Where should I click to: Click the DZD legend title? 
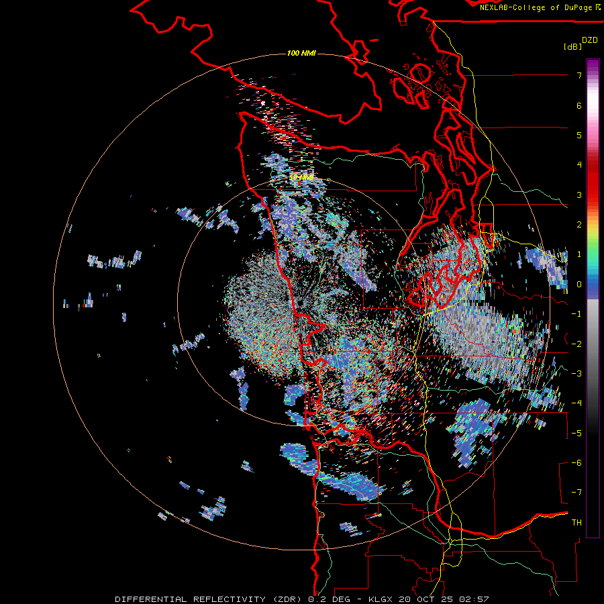(x=590, y=40)
